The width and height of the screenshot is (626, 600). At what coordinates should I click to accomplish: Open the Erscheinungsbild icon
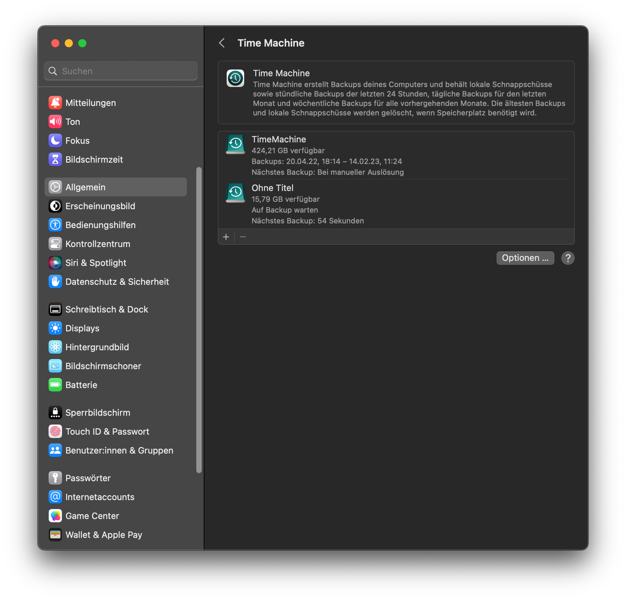tap(55, 206)
